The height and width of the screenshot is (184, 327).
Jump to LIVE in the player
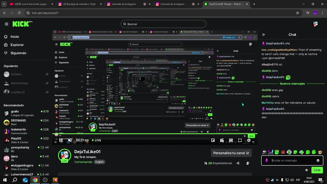point(97,140)
